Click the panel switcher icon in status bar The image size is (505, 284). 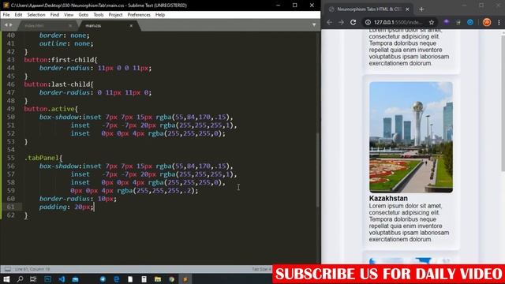8,269
